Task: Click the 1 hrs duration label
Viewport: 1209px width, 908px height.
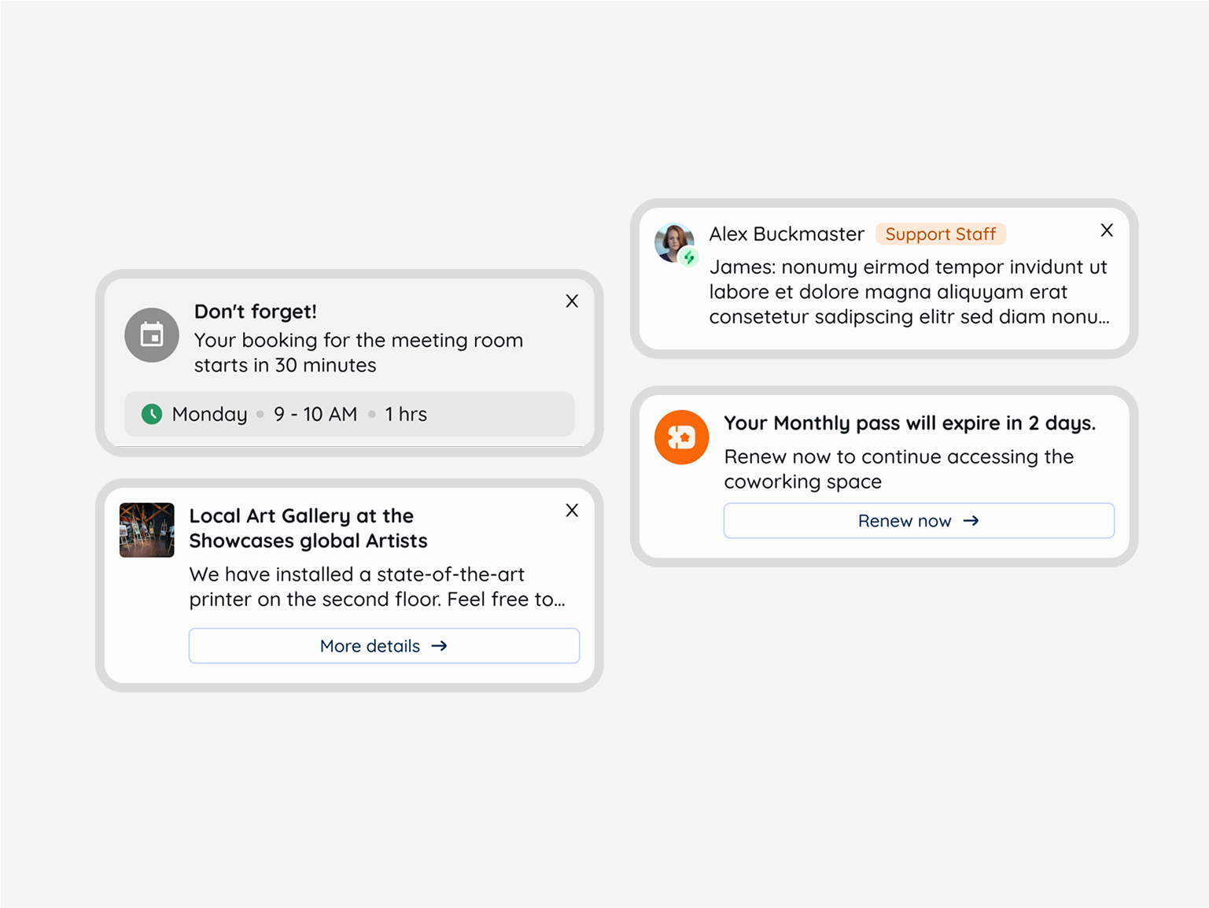Action: [x=406, y=414]
